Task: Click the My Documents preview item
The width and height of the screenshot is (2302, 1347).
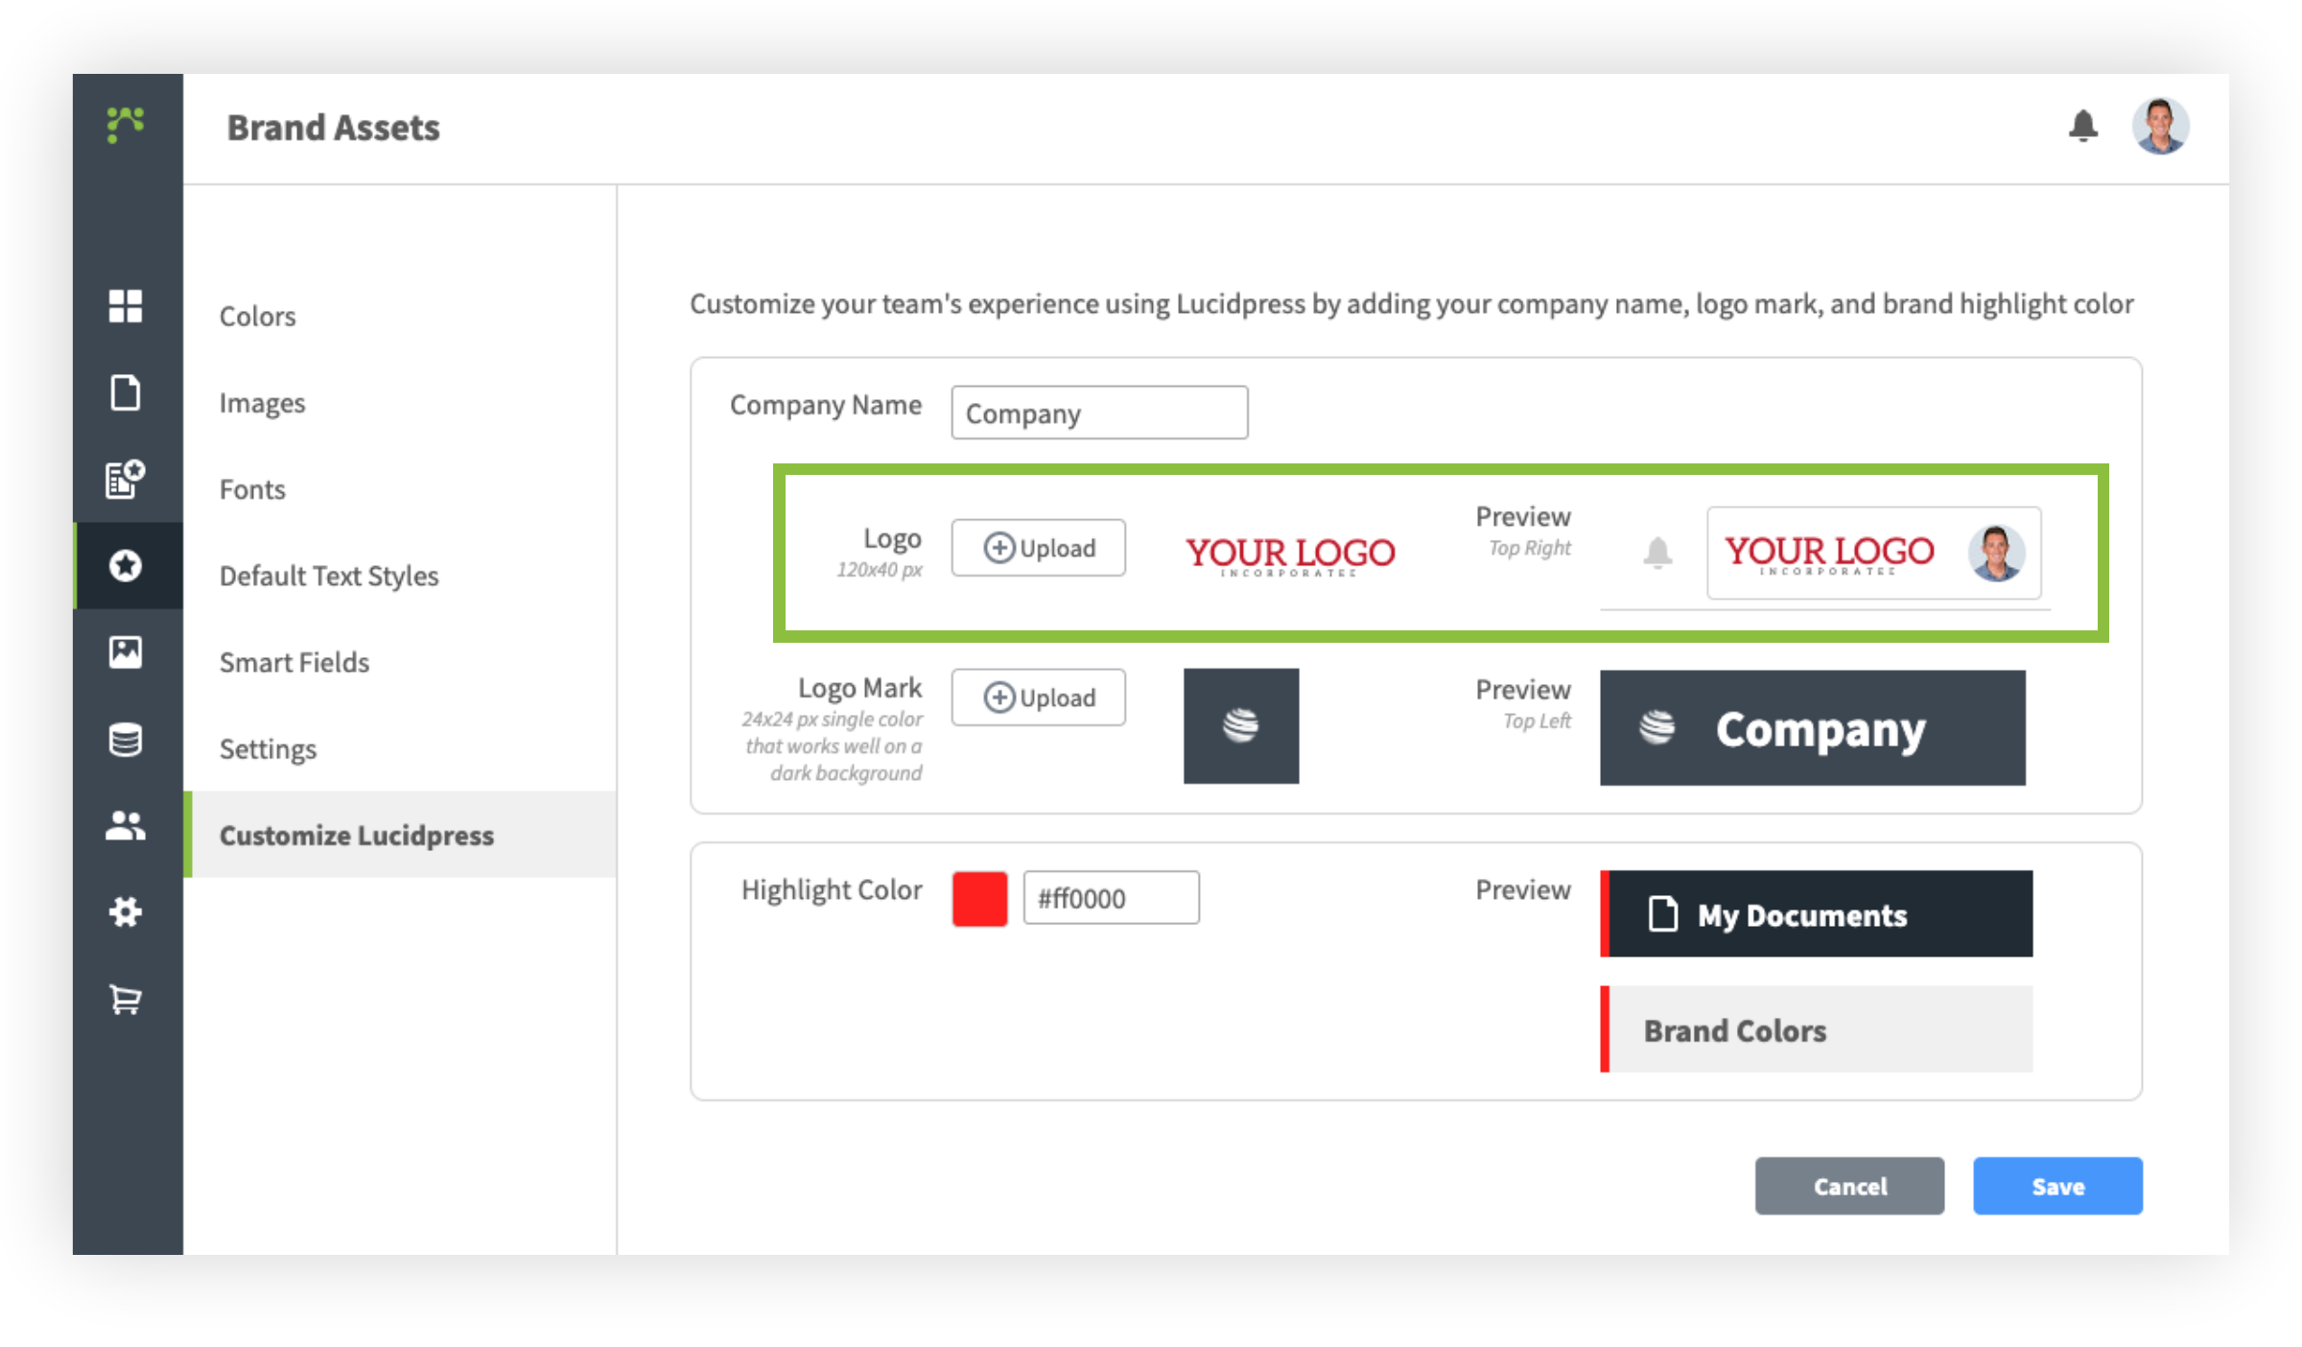Action: pyautogui.click(x=1817, y=913)
